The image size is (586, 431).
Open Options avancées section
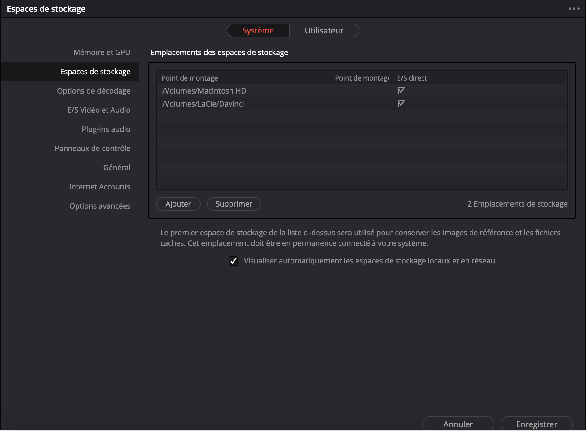point(100,206)
